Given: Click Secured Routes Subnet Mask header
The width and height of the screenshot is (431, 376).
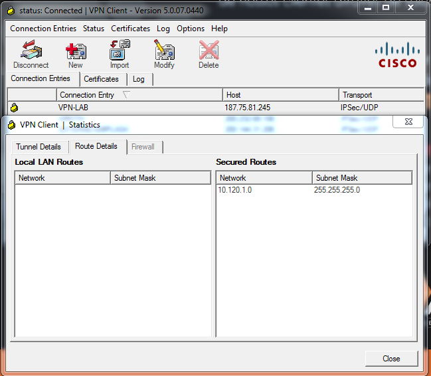Looking at the screenshot, I should [362, 178].
